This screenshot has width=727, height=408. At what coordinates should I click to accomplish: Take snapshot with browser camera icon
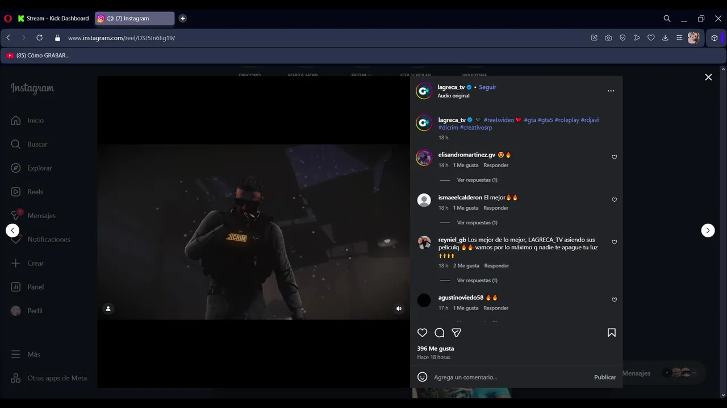click(608, 38)
